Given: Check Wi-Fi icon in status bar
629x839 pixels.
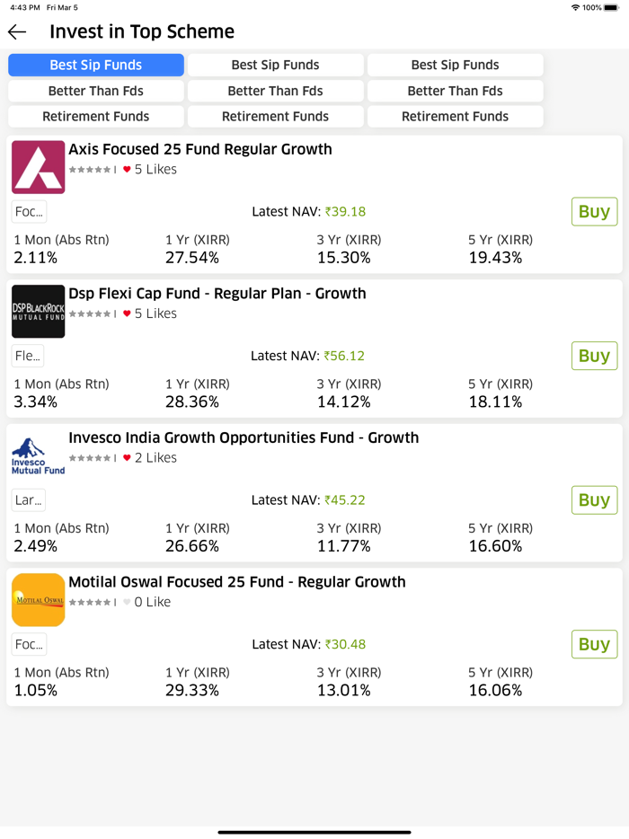Looking at the screenshot, I should 575,7.
